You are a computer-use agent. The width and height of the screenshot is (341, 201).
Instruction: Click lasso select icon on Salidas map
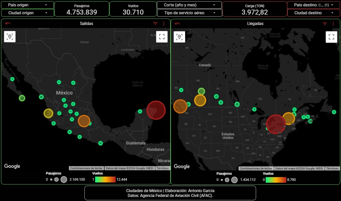tap(10, 37)
